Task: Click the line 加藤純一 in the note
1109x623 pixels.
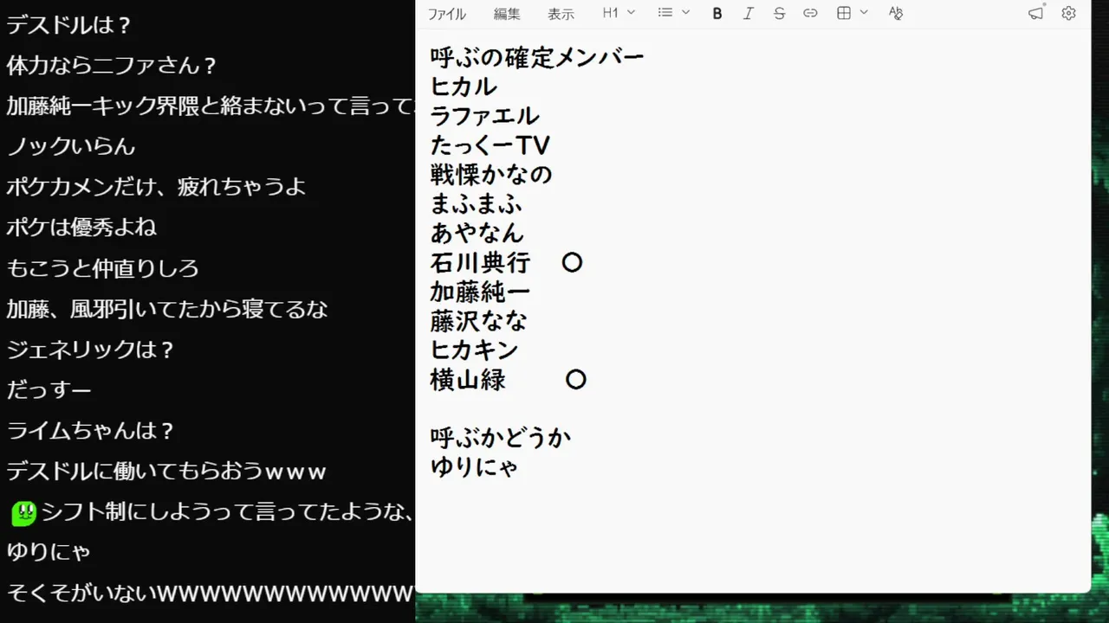Action: [480, 292]
